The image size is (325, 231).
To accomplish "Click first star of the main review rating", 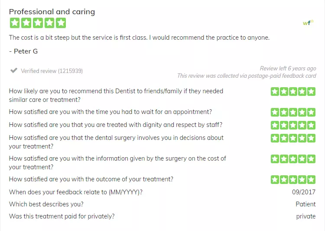I will [15, 23].
